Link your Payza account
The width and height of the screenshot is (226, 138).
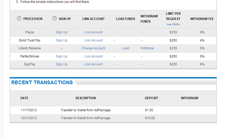pyautogui.click(x=94, y=32)
